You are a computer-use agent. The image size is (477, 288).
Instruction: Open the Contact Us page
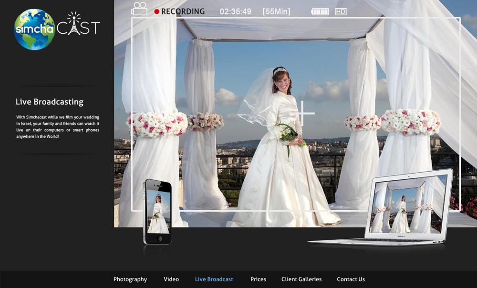[351, 279]
